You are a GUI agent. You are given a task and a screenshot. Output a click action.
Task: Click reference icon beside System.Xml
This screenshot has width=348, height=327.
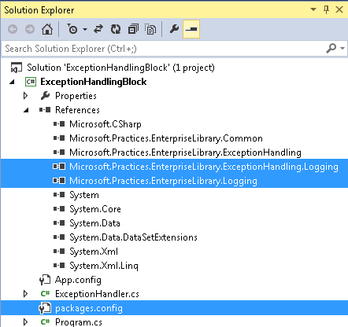pyautogui.click(x=59, y=252)
